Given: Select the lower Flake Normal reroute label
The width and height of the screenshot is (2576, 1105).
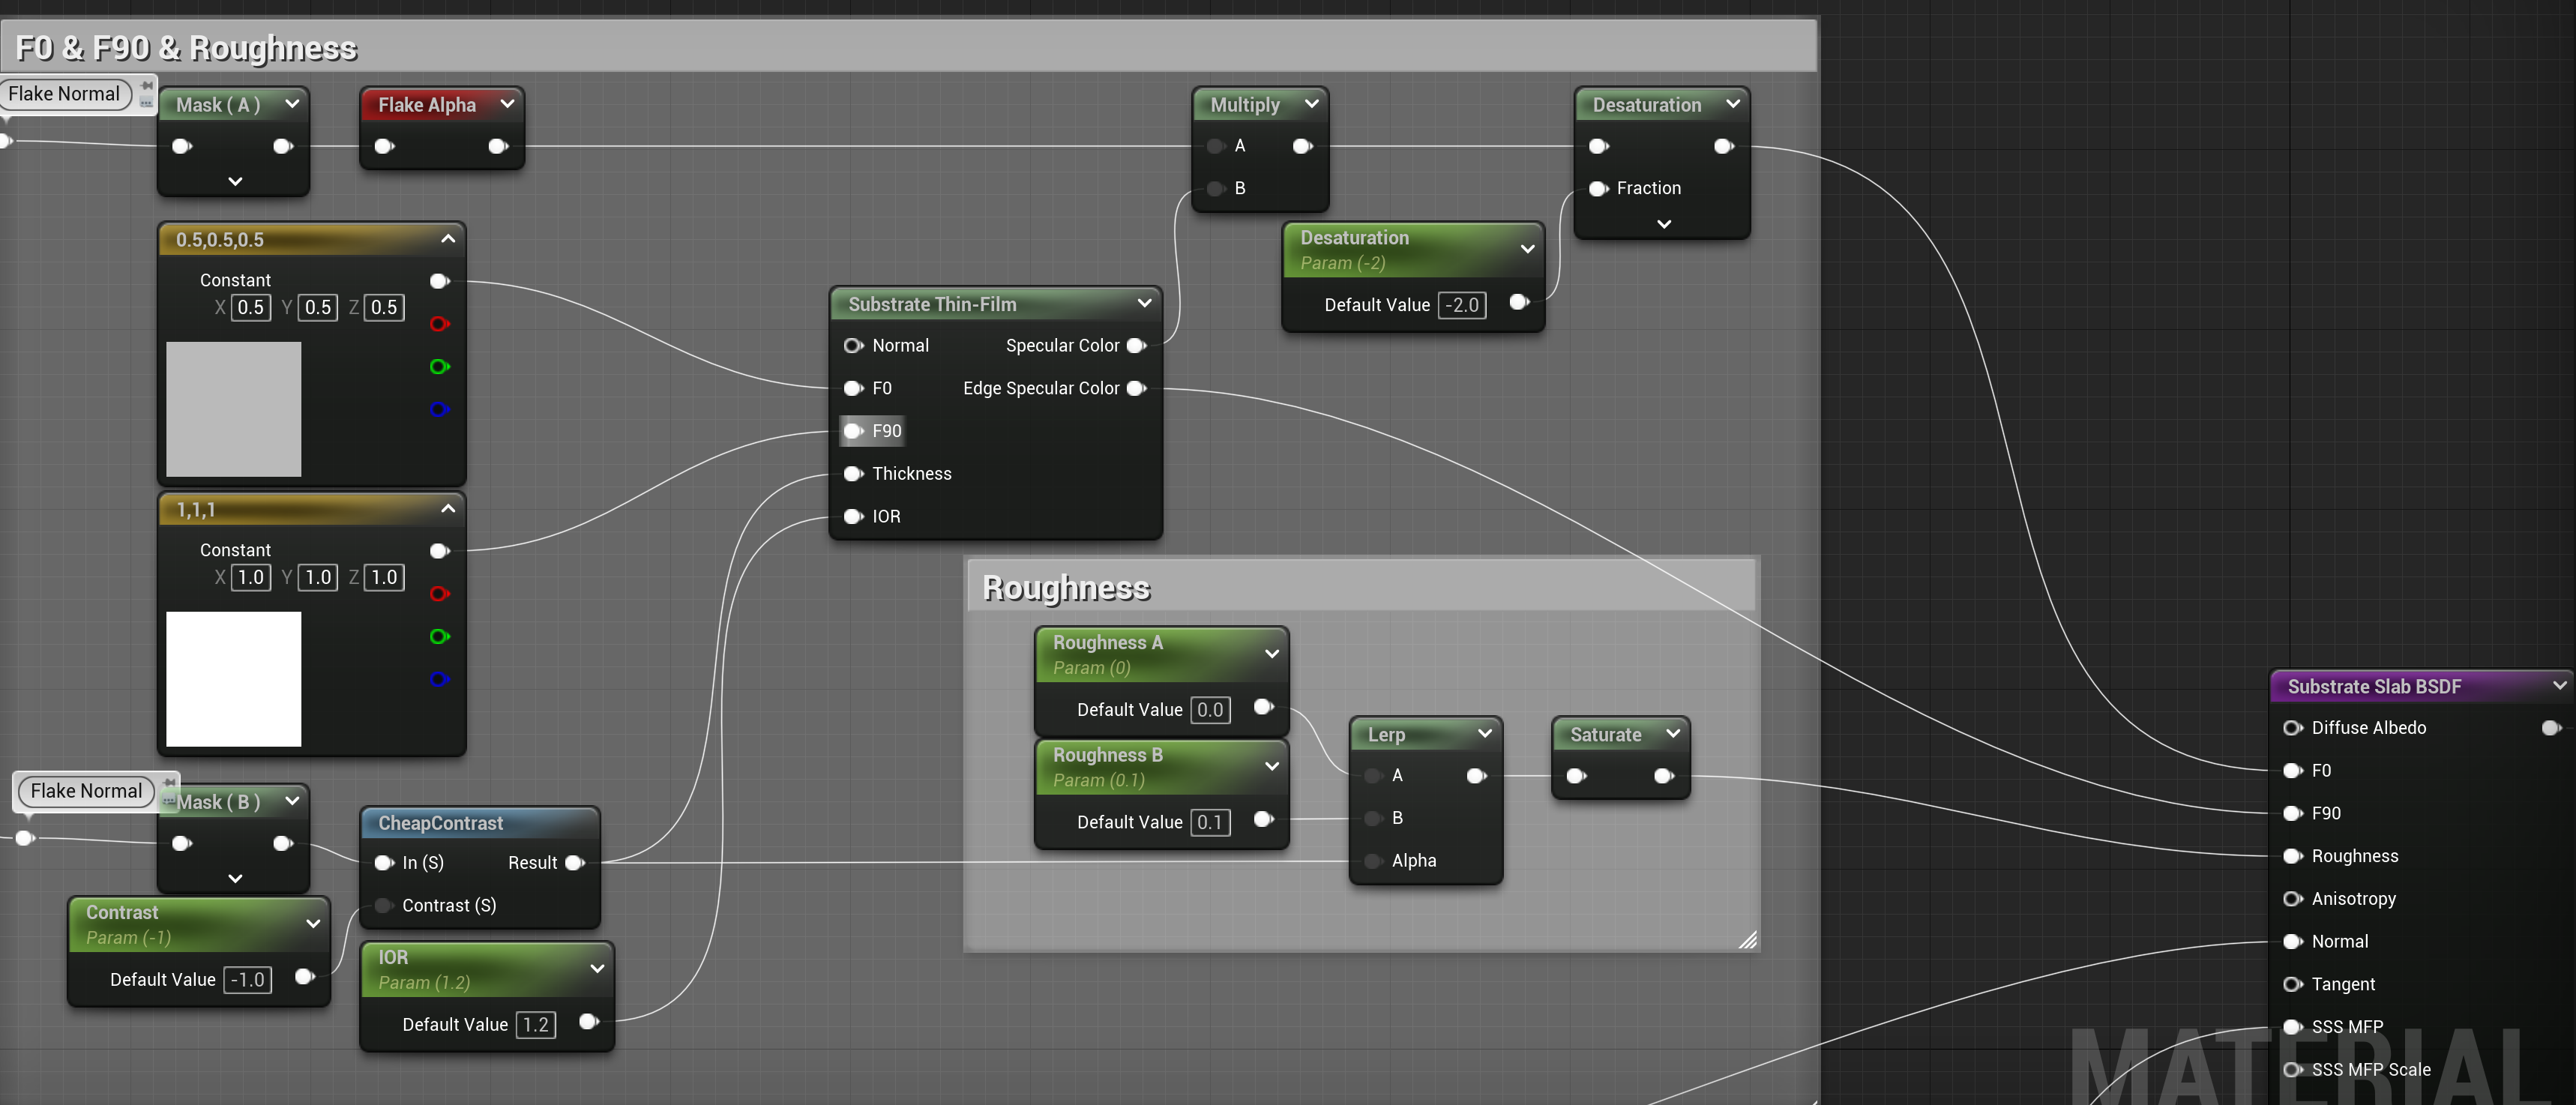Looking at the screenshot, I should coord(87,791).
